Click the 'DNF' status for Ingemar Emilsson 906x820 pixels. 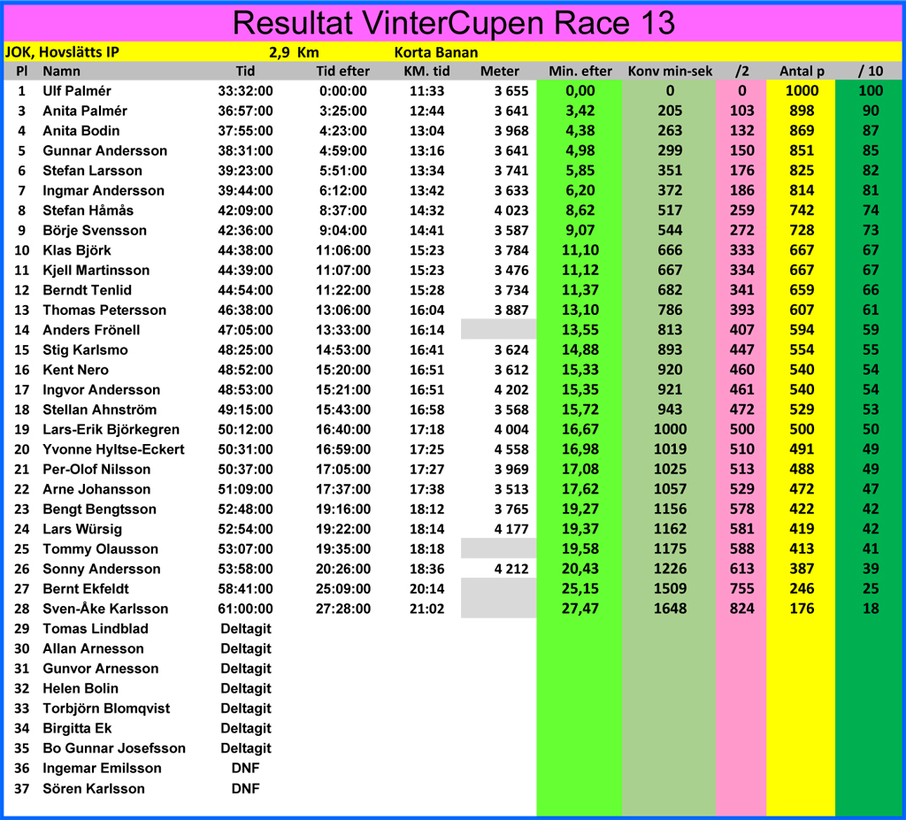click(246, 769)
